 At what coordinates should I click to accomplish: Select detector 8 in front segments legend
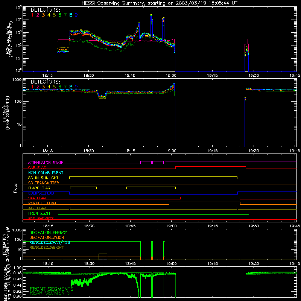pos(71,15)
